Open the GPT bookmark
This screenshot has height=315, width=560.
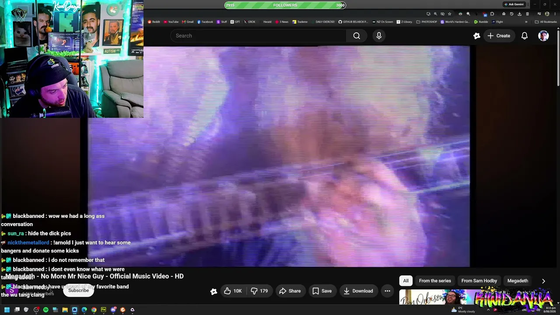pos(235,22)
